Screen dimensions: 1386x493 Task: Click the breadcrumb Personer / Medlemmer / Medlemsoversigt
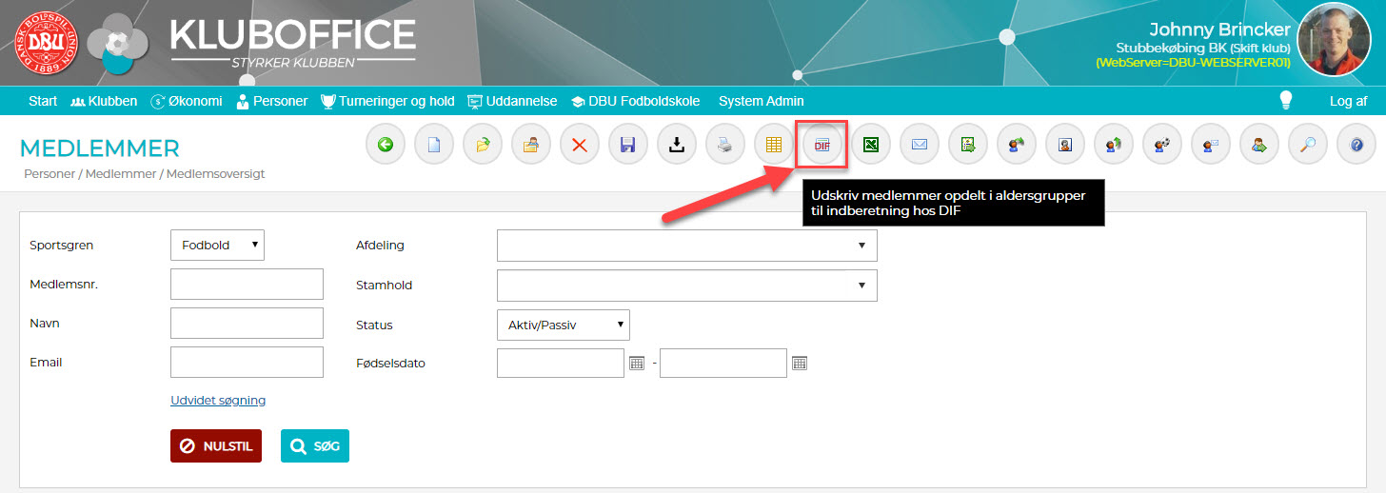[145, 174]
